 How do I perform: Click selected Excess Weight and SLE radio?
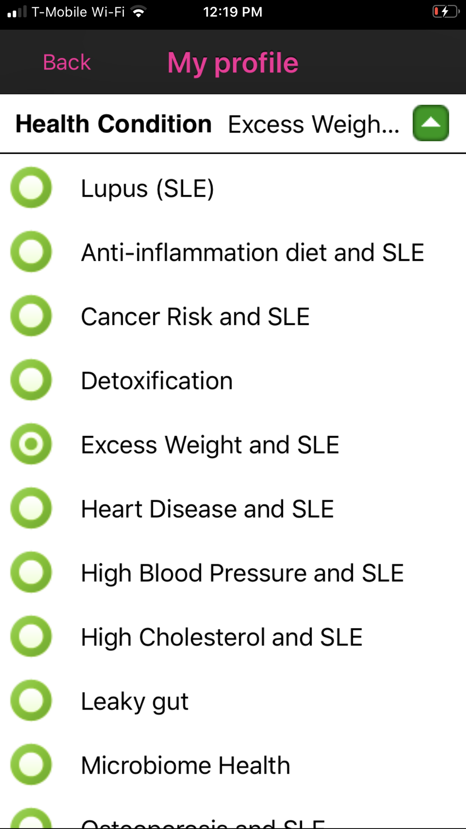click(31, 444)
